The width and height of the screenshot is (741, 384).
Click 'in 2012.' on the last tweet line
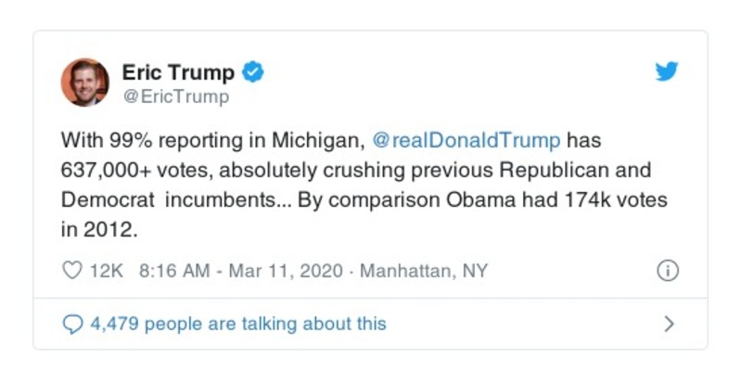coord(99,230)
